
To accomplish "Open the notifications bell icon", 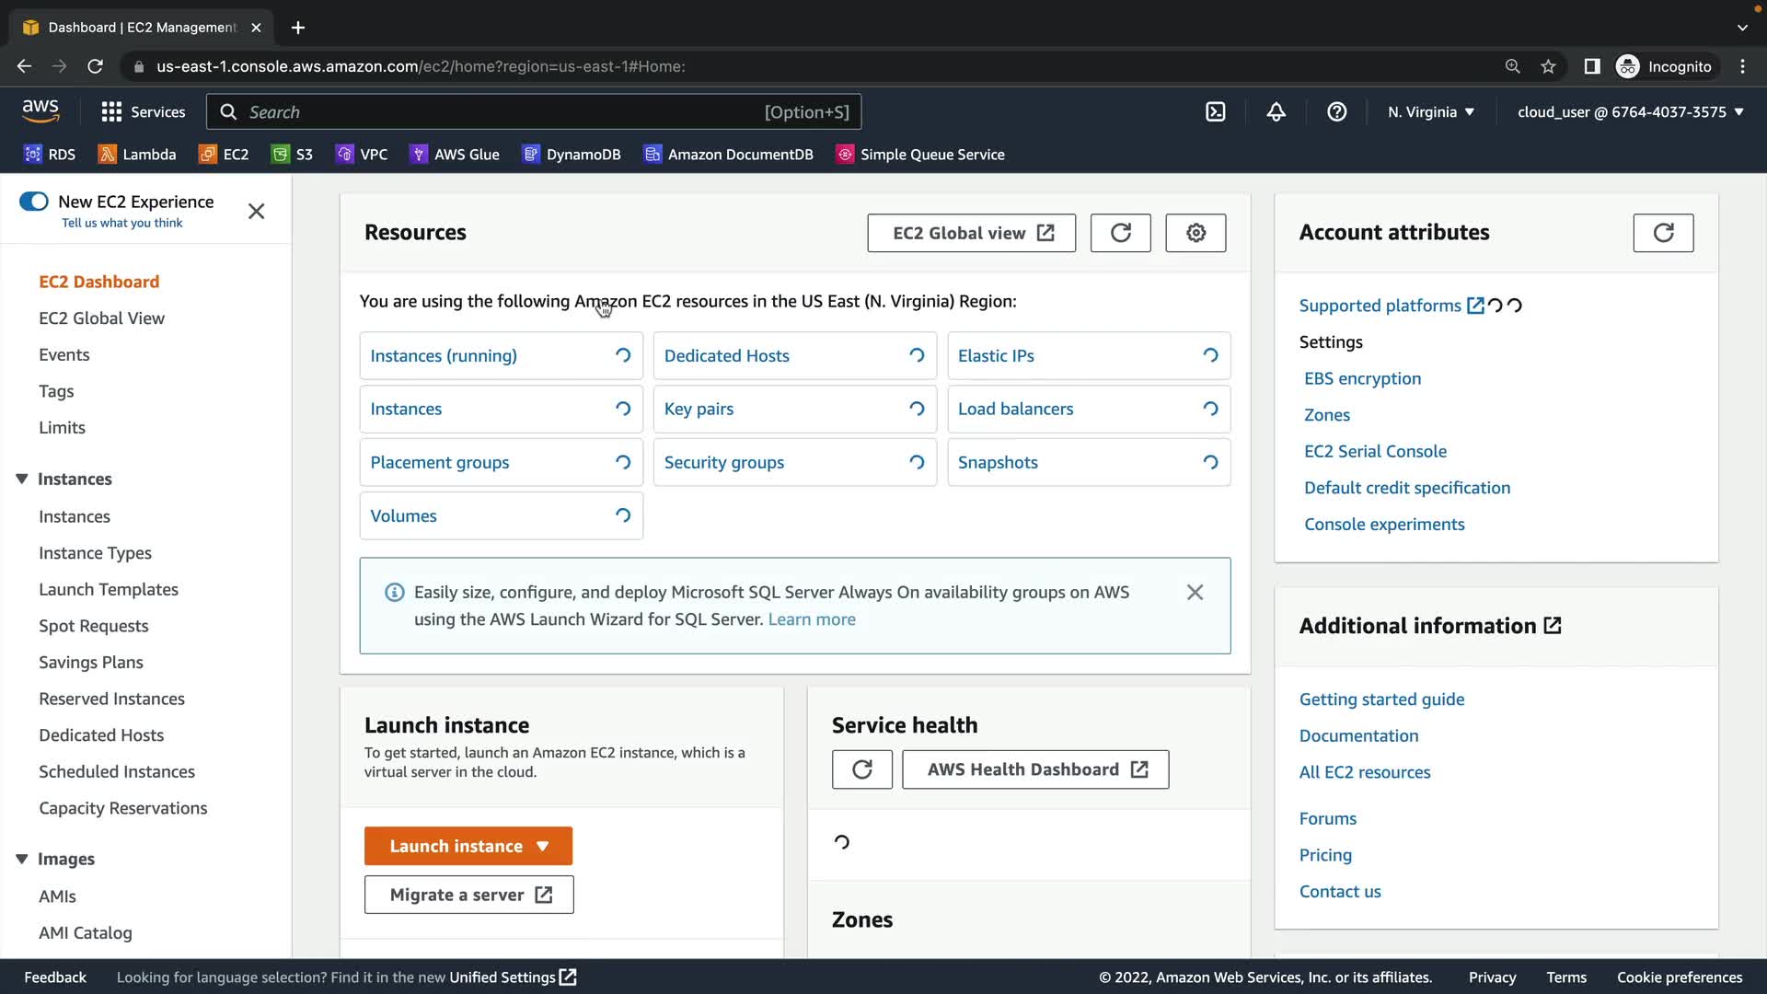I will tap(1276, 112).
